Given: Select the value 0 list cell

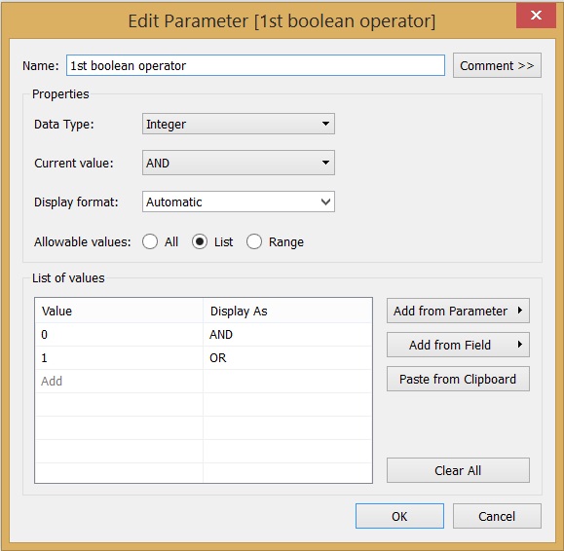Looking at the screenshot, I should (x=119, y=335).
